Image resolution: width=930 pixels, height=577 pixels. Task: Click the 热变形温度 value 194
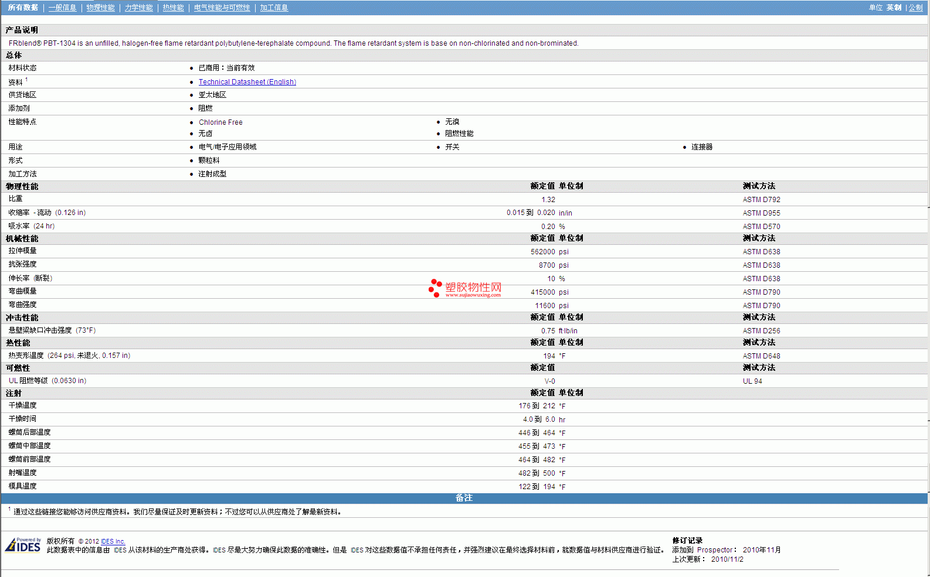(549, 356)
